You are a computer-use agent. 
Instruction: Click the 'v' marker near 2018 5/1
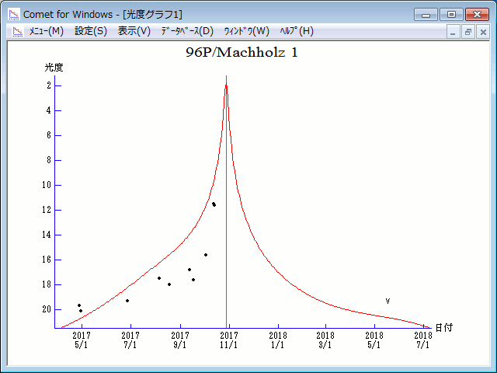coord(388,301)
